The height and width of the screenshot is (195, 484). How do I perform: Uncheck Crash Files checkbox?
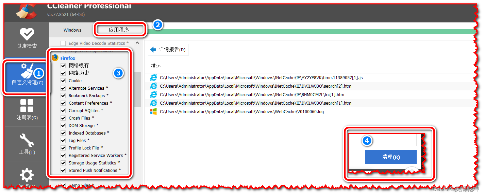63,118
